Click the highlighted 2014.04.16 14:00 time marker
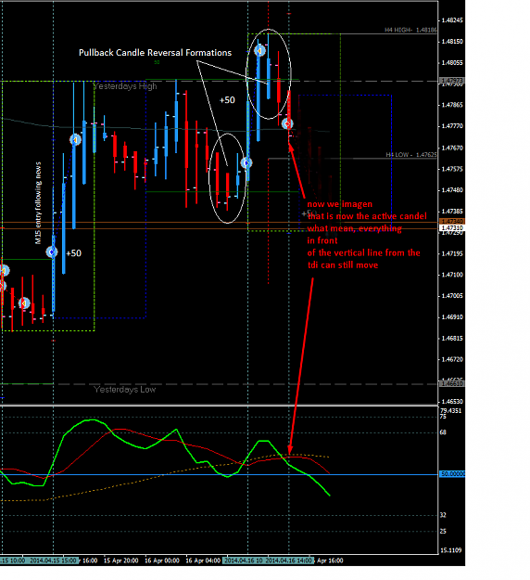 289,561
